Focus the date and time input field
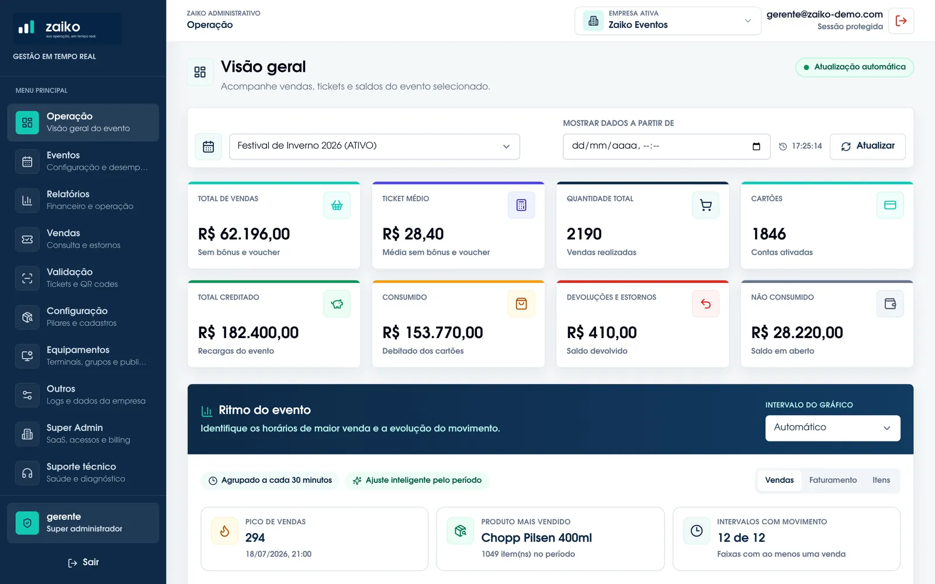 pyautogui.click(x=667, y=147)
